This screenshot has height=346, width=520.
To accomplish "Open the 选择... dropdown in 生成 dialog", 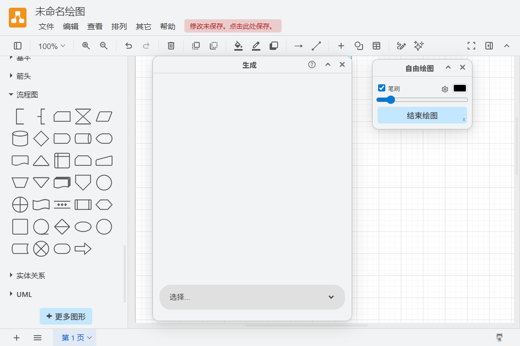I will [x=252, y=298].
